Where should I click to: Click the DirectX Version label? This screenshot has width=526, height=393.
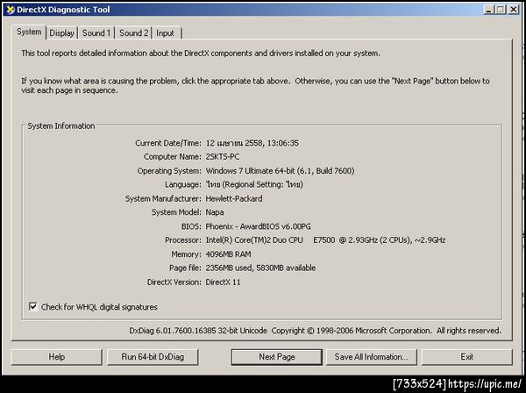click(x=174, y=282)
